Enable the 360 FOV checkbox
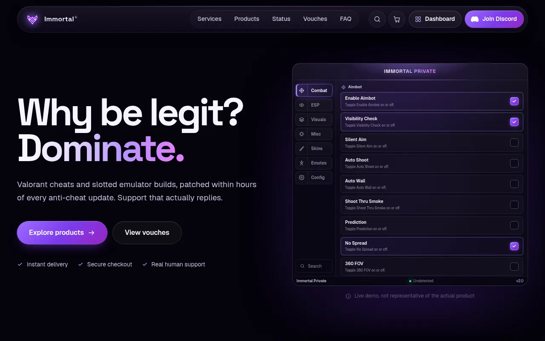The height and width of the screenshot is (341, 545). tap(514, 266)
